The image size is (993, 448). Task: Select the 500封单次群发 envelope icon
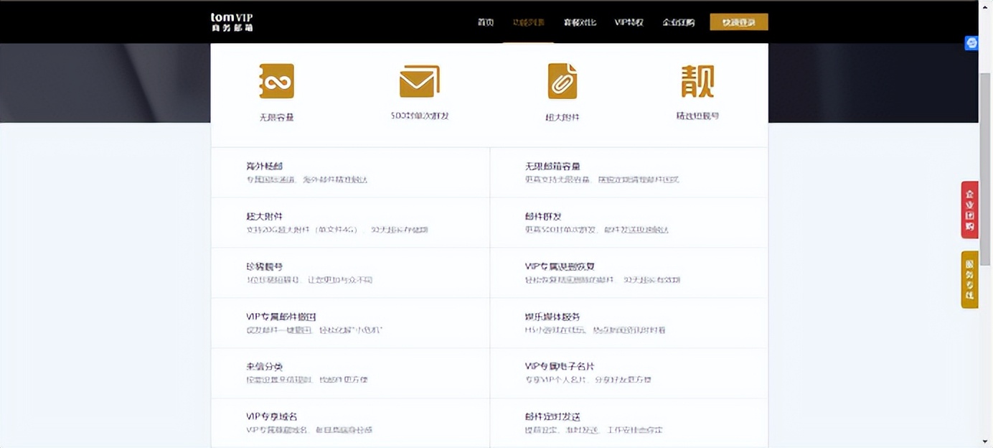point(419,80)
